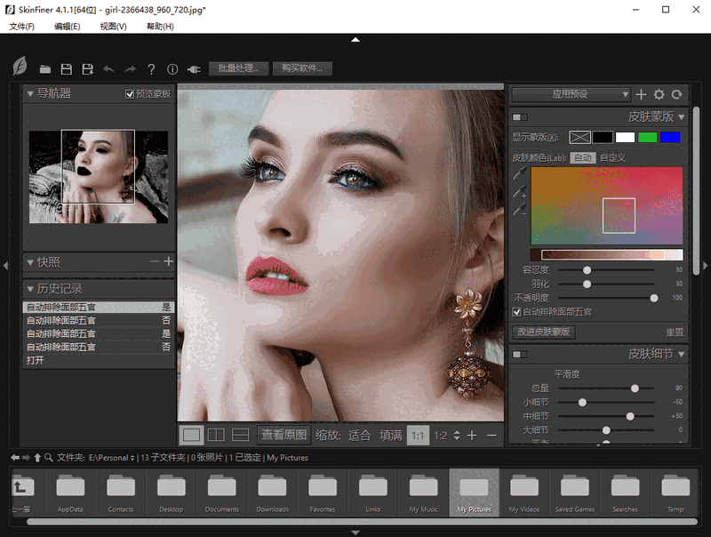Select the white mask display swatch
711x537 pixels.
pos(626,136)
